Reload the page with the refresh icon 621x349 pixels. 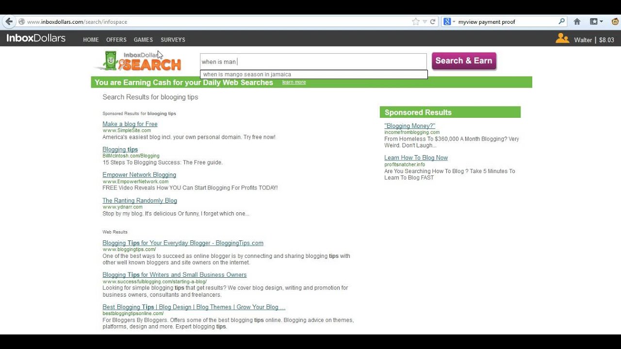(433, 22)
